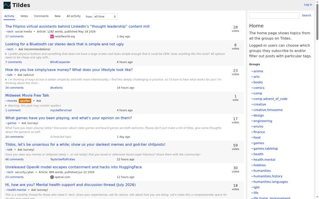Viewport: 319px width, 199px height.
Task: Click the ~health.mental tag on mental health thread
Action: 16,190
